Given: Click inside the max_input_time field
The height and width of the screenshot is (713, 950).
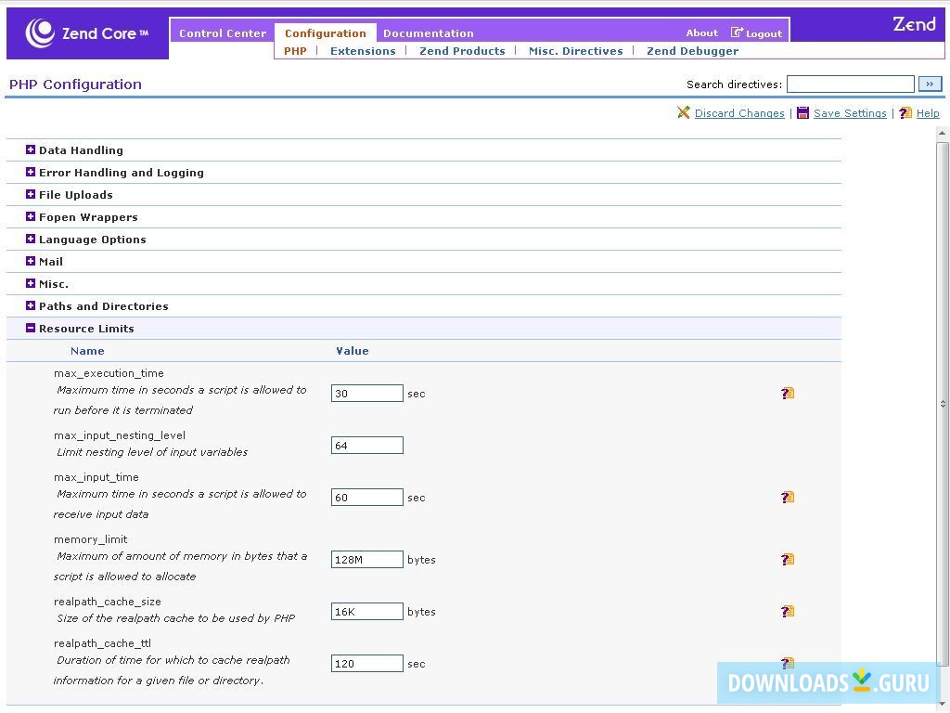Looking at the screenshot, I should 366,497.
